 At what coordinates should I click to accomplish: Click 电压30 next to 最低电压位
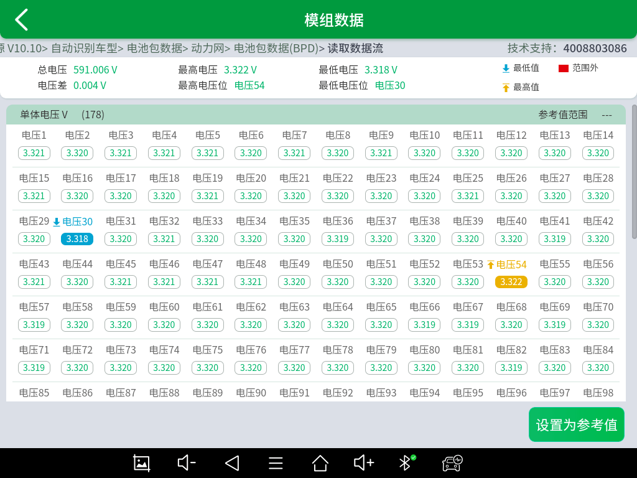(390, 85)
